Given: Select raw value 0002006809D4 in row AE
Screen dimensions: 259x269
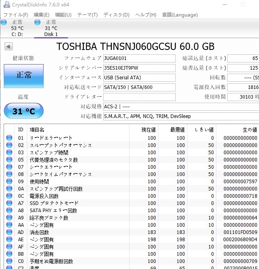Looking at the screenshot, I should point(240,240).
